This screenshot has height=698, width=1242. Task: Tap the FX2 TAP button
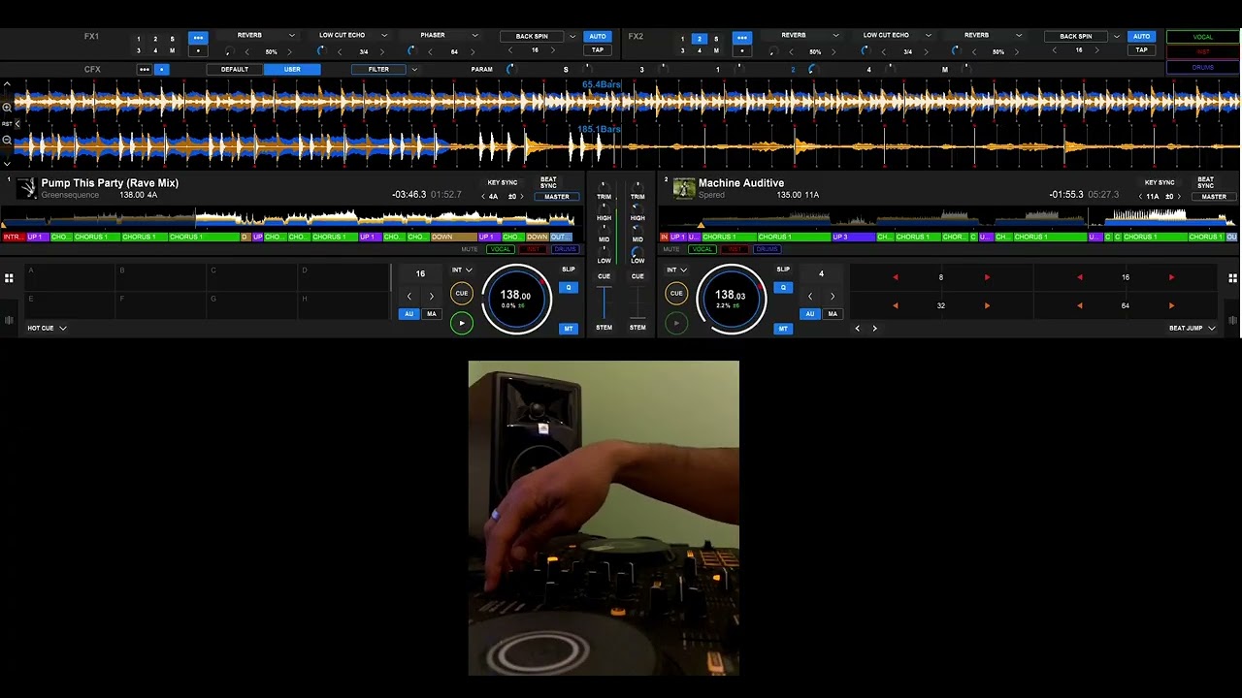tap(1142, 49)
